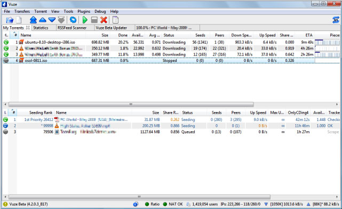Click the yellow warning icon beside Vuze Beta
The width and height of the screenshot is (342, 209).
[5, 204]
